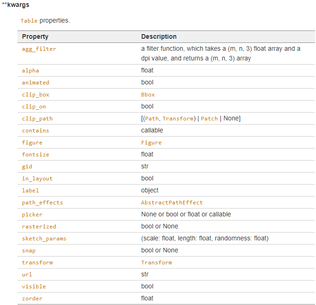The width and height of the screenshot is (316, 305).
Task: Click the Path link in clip_path row
Action: [x=152, y=119]
